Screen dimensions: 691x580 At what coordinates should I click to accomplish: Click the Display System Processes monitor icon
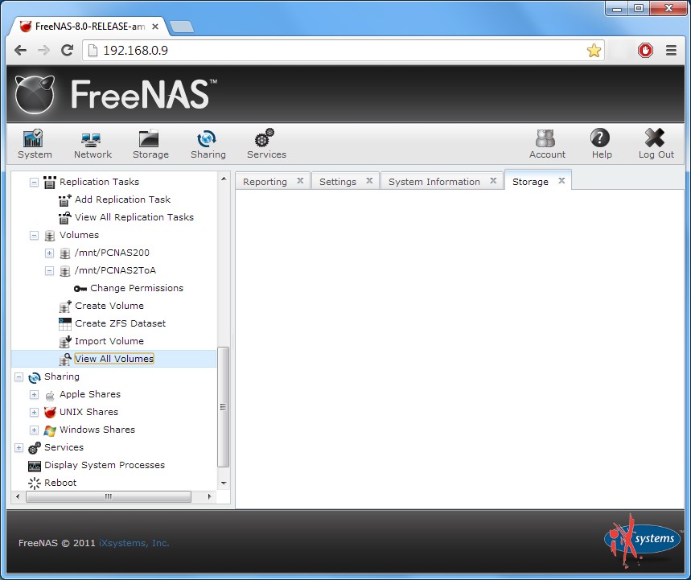pyautogui.click(x=35, y=466)
